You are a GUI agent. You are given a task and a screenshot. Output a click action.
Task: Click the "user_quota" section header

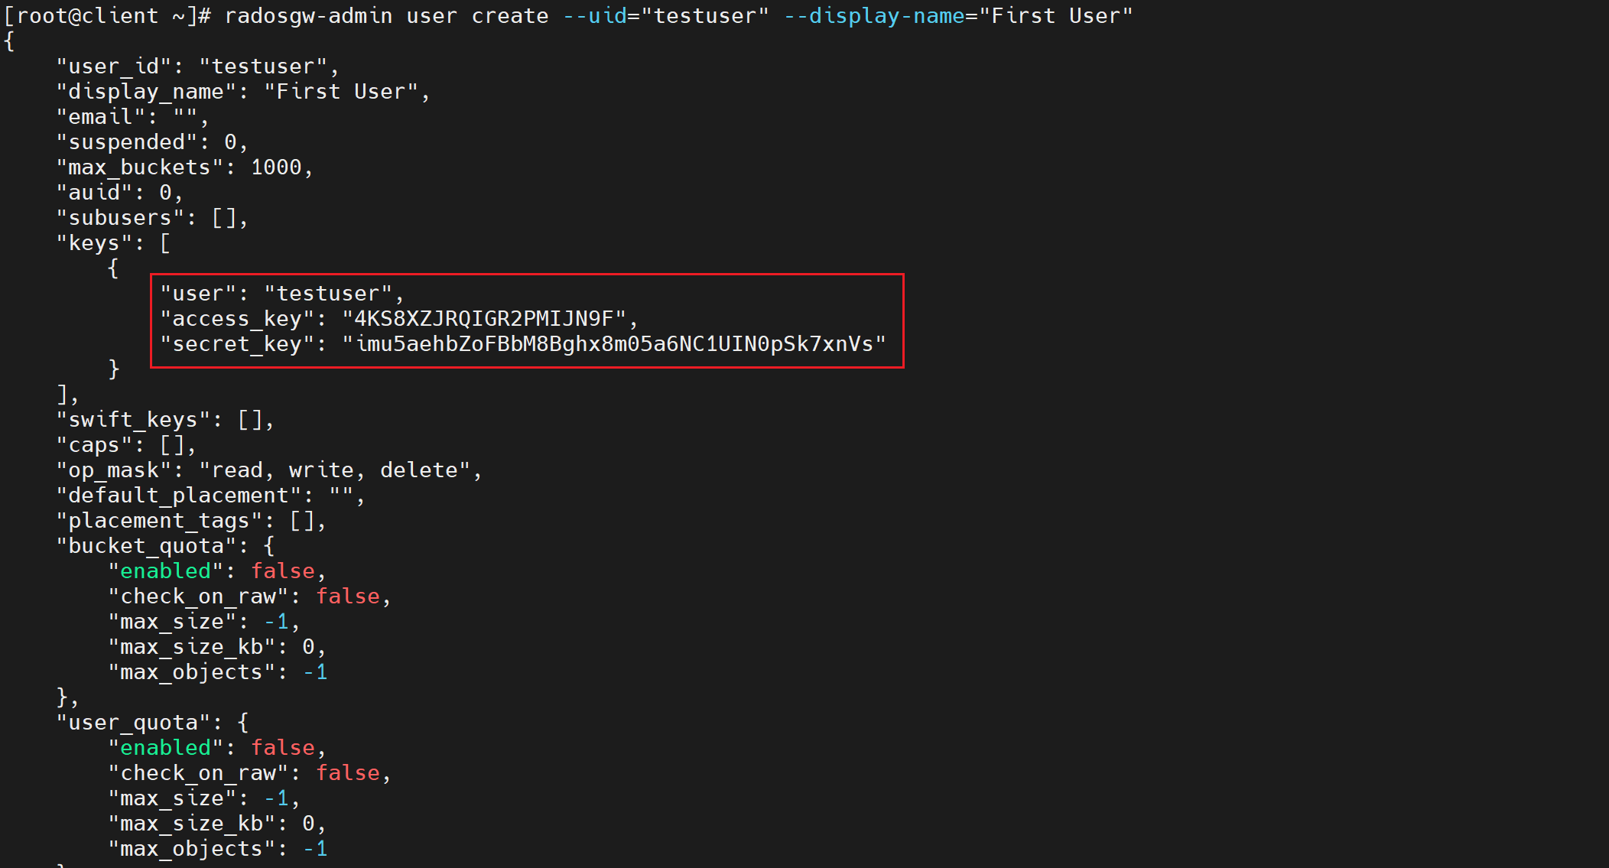click(x=151, y=723)
